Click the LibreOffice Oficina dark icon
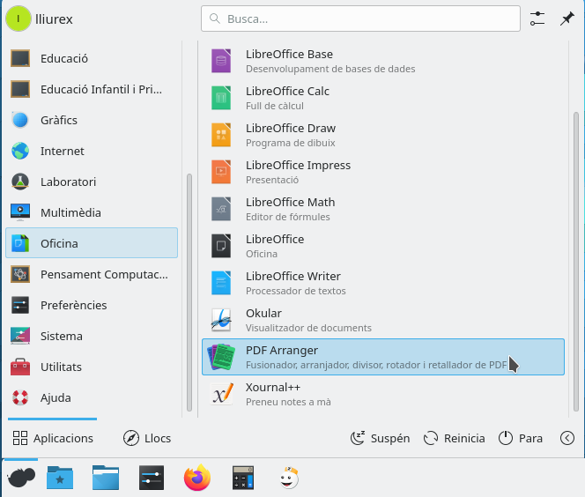This screenshot has height=497, width=585. click(221, 246)
